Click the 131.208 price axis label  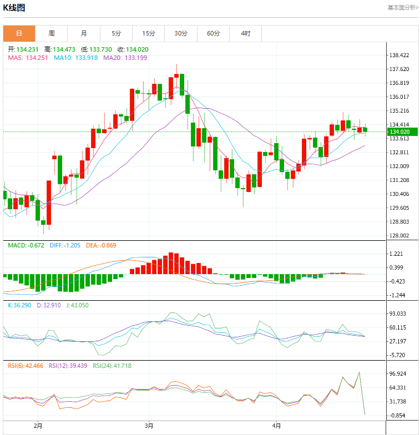click(399, 180)
